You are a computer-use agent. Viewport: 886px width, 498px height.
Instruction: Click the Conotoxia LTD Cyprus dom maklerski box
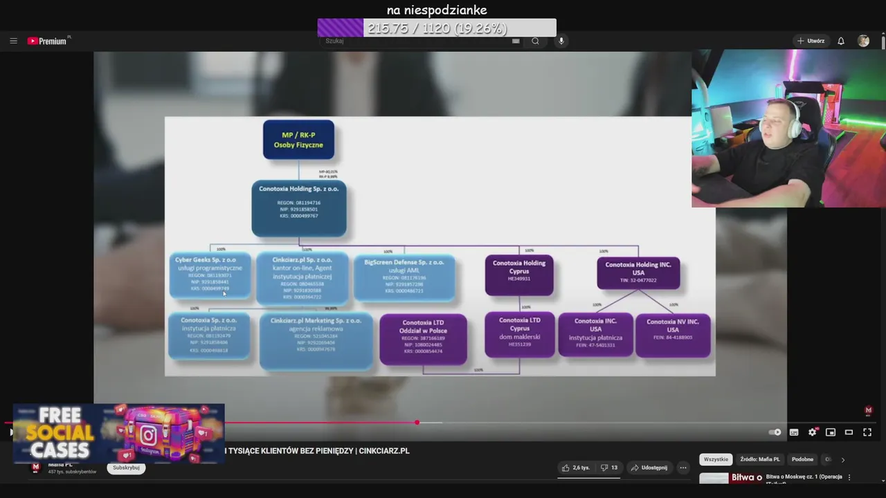click(520, 334)
